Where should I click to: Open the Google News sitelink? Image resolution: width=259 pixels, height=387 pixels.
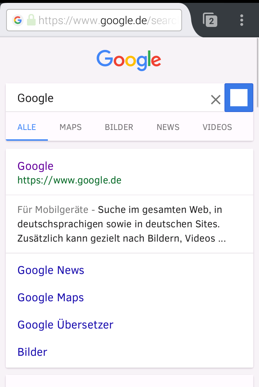click(51, 270)
